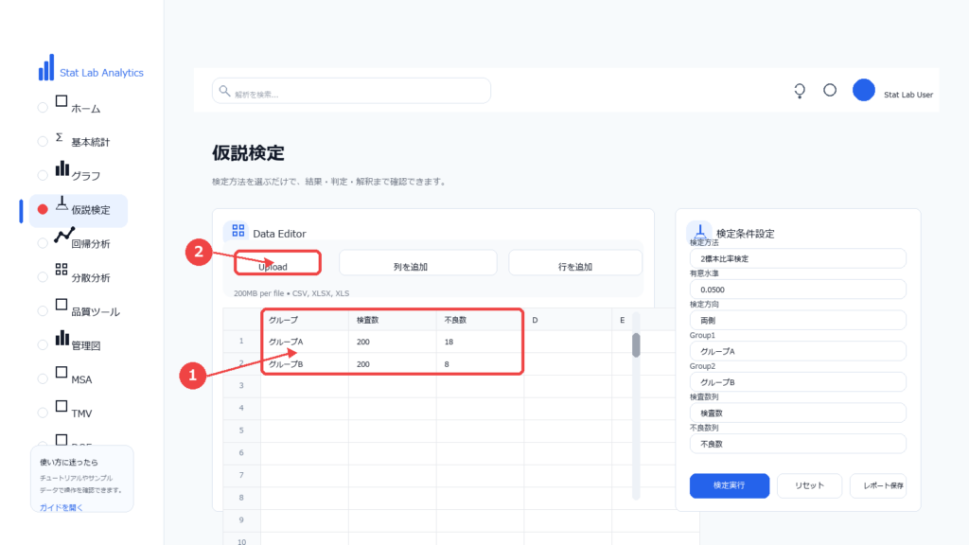969x545 pixels.
Task: Click the blue user avatar
Action: click(863, 90)
